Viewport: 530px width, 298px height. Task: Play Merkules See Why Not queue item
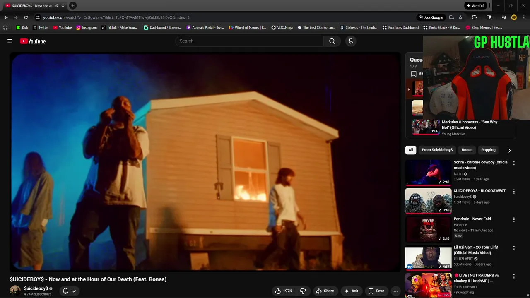pos(426,127)
